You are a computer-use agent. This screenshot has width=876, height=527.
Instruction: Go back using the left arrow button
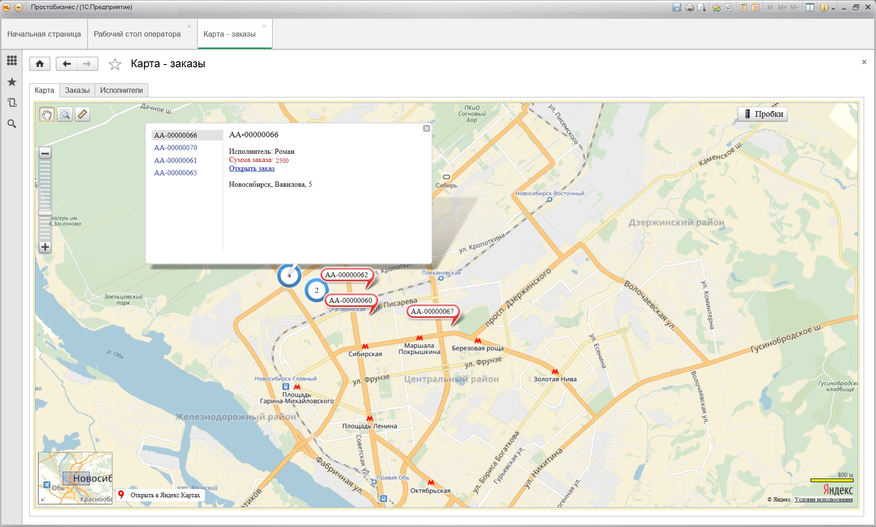pos(67,64)
